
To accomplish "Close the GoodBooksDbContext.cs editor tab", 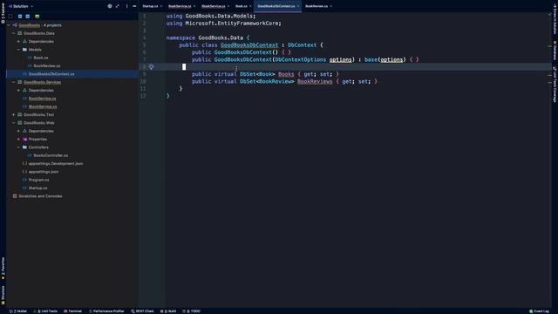I will pyautogui.click(x=298, y=6).
